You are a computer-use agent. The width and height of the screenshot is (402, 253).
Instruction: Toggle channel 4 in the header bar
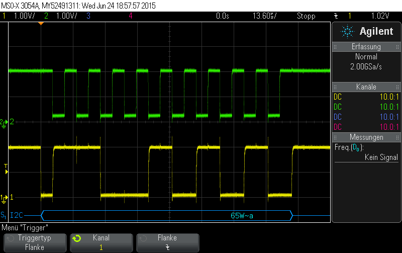point(131,16)
